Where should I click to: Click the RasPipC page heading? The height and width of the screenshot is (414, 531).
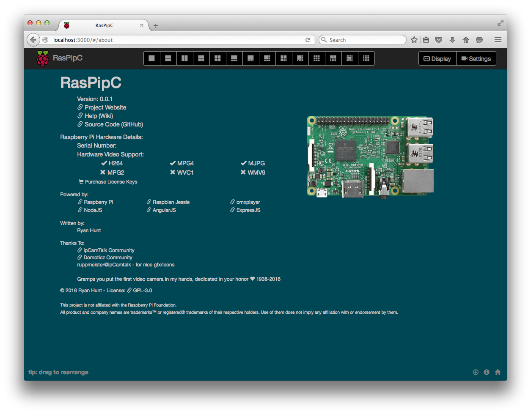coord(91,83)
